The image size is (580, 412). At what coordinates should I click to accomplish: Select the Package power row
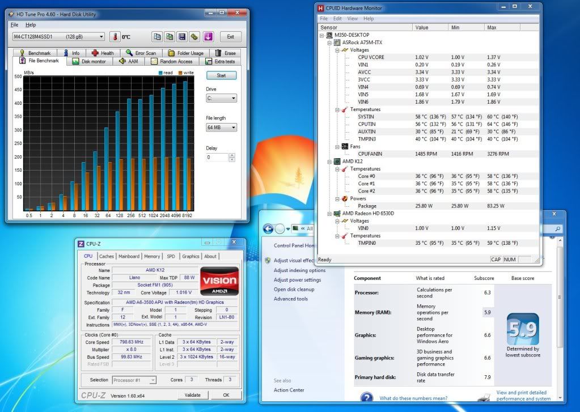click(x=427, y=206)
